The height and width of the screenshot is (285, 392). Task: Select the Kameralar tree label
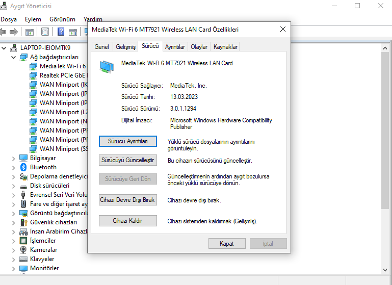(43, 250)
